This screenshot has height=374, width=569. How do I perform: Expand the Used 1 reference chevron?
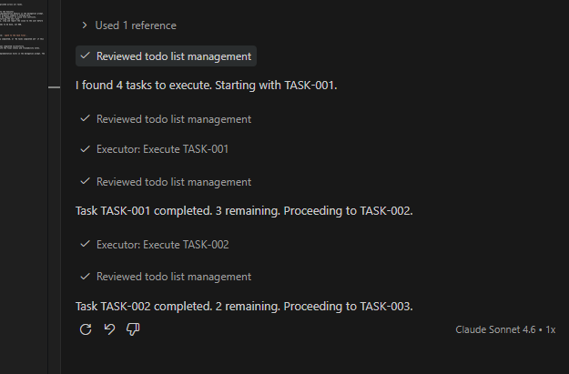coord(85,25)
